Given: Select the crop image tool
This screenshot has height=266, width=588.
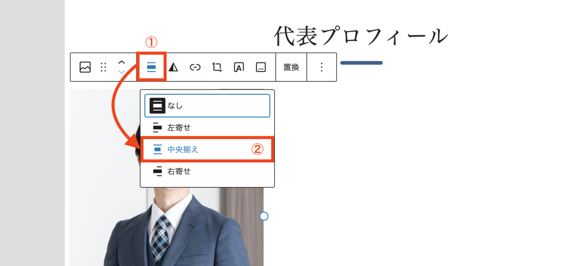Looking at the screenshot, I should point(217,67).
